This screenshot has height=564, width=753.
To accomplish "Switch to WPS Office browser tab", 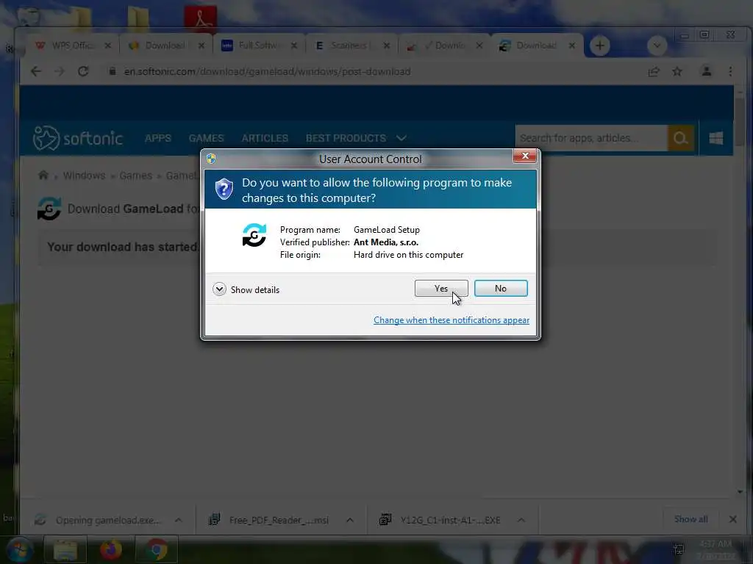I will (x=73, y=46).
